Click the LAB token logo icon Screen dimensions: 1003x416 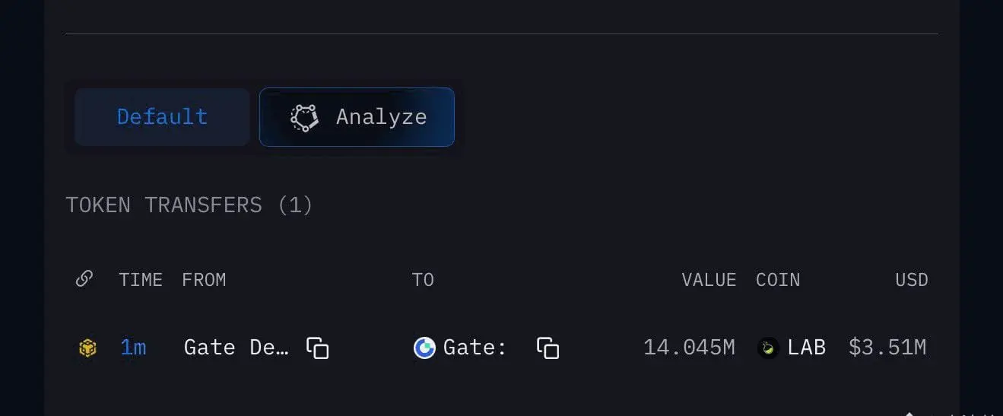click(x=768, y=348)
